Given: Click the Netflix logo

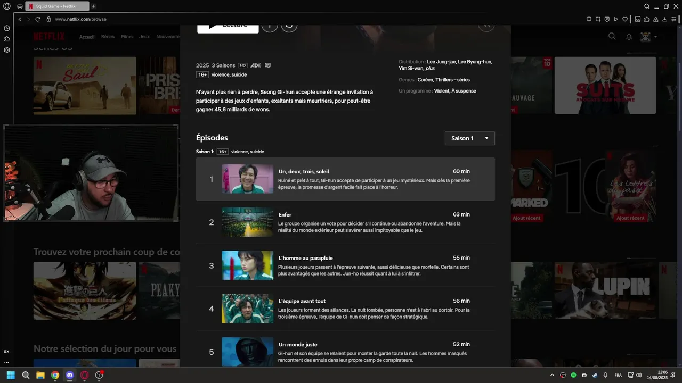Looking at the screenshot, I should point(49,37).
